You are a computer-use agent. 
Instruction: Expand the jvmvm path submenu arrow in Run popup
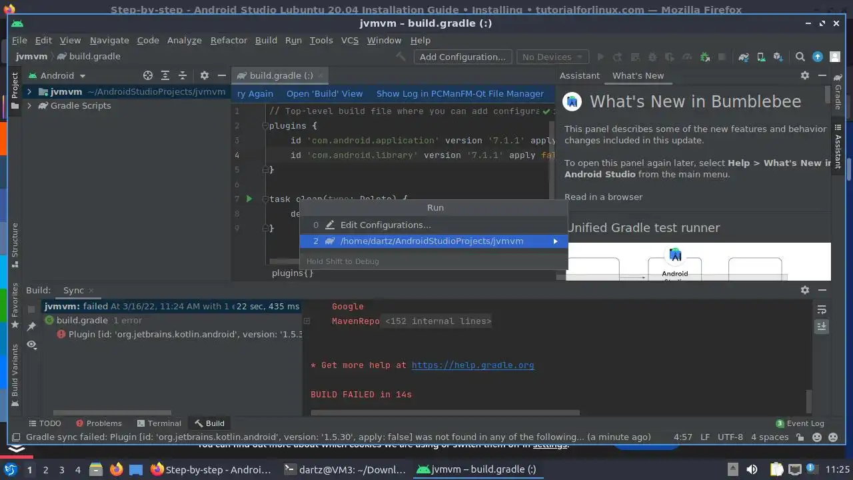pyautogui.click(x=555, y=241)
